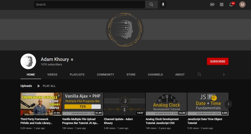This screenshot has width=251, height=134.
Task: Click the 16:30 duration badge
Action: [x=182, y=113]
